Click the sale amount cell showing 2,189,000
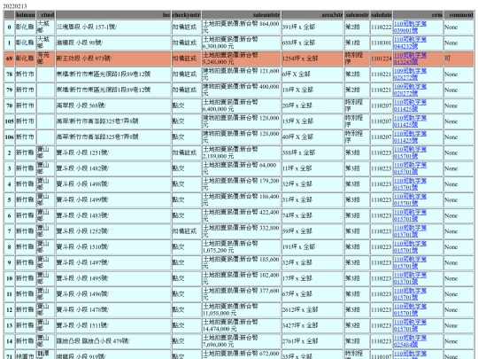 tap(241, 153)
